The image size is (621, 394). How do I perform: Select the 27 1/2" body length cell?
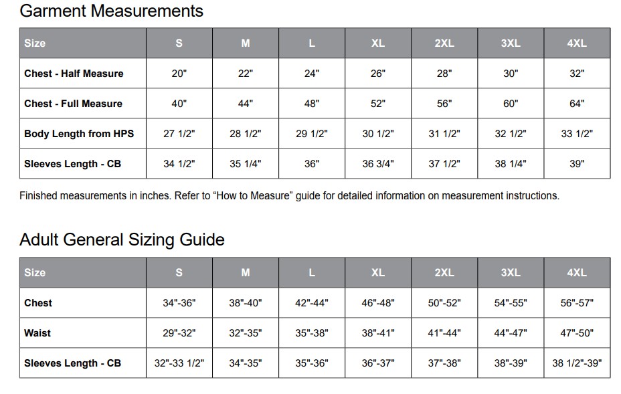179,134
